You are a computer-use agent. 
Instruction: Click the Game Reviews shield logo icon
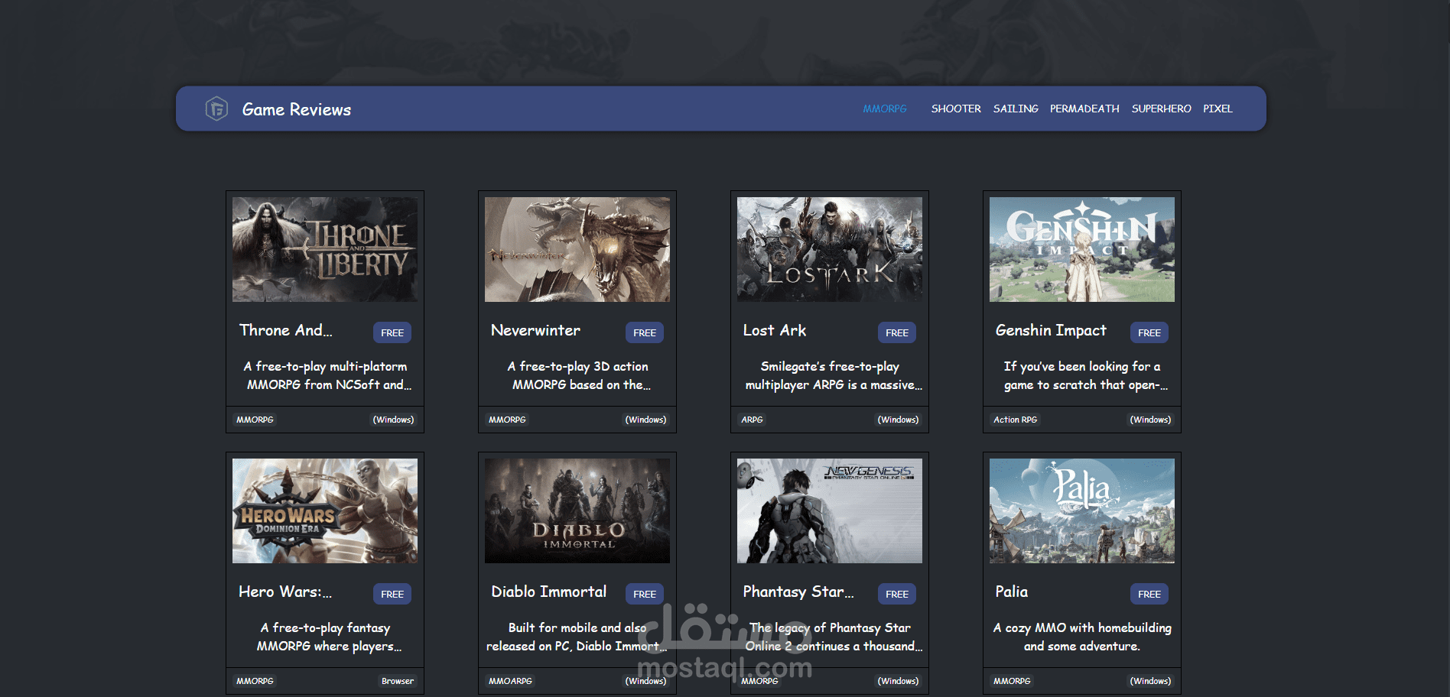pyautogui.click(x=216, y=109)
